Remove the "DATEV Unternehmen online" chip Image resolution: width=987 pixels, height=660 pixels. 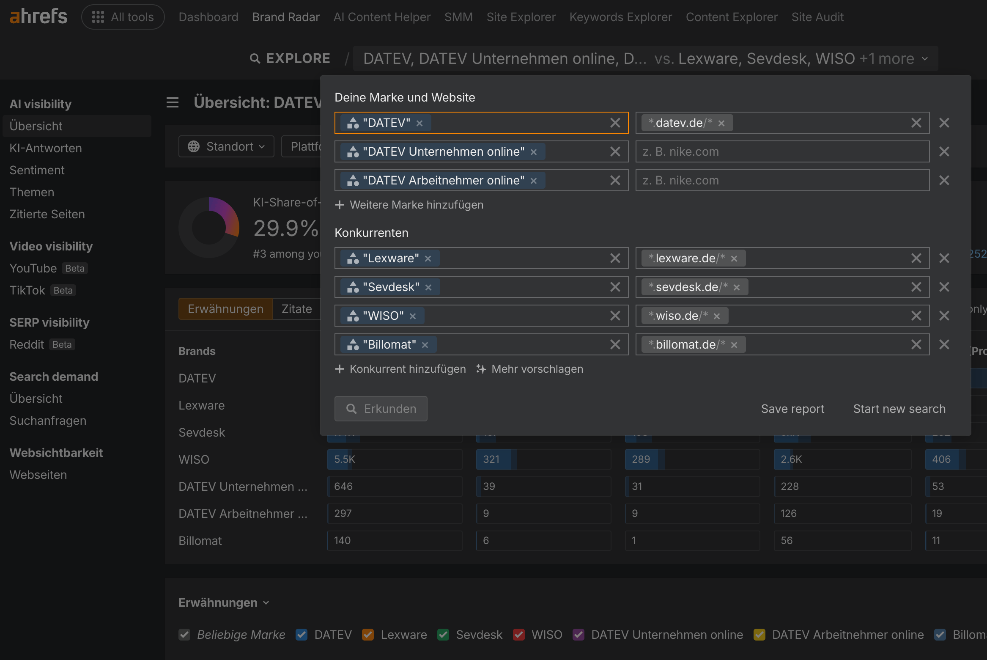click(x=534, y=152)
